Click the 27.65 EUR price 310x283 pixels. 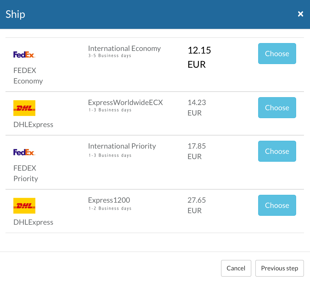tap(197, 205)
